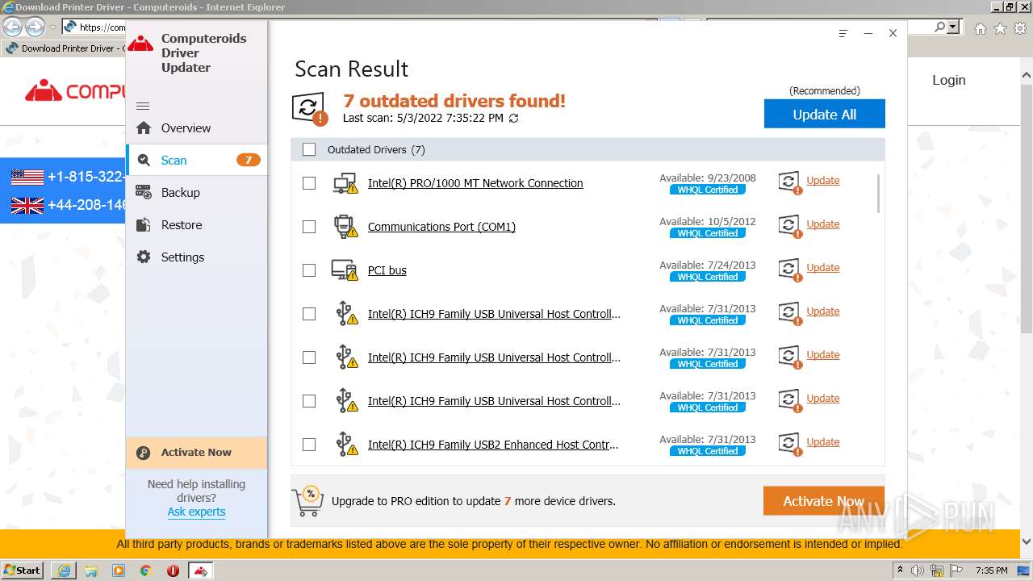Click the shopping cart discount icon
Viewport: 1033px width, 581px height.
(x=308, y=501)
